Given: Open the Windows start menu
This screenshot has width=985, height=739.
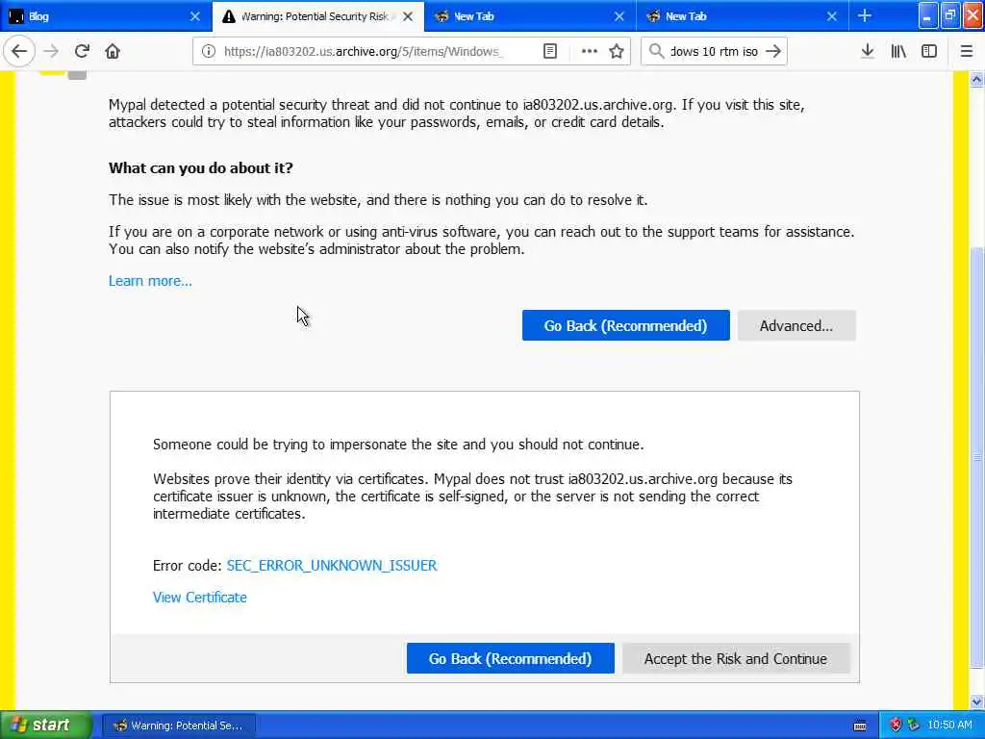Looking at the screenshot, I should pos(45,726).
